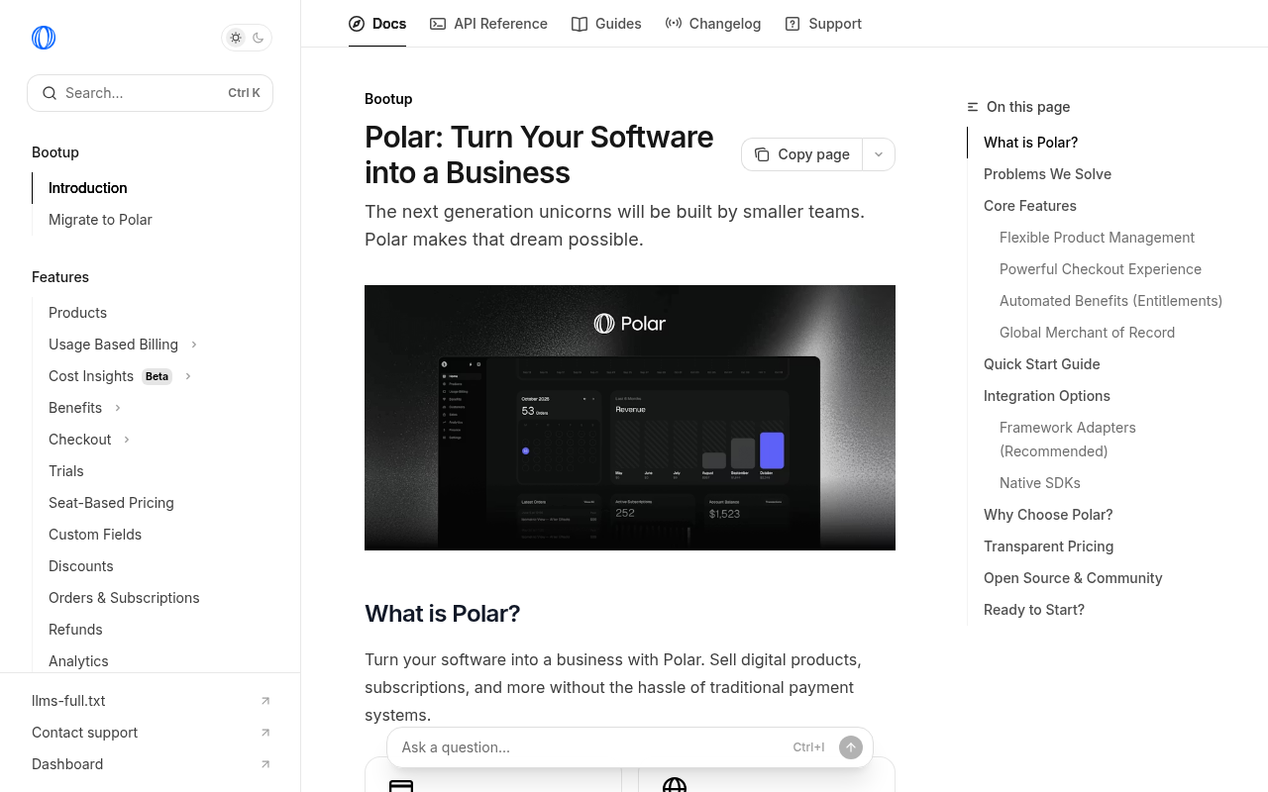Click the arrow icon beside Dashboard
Screen dimensions: 1268x792
click(265, 764)
